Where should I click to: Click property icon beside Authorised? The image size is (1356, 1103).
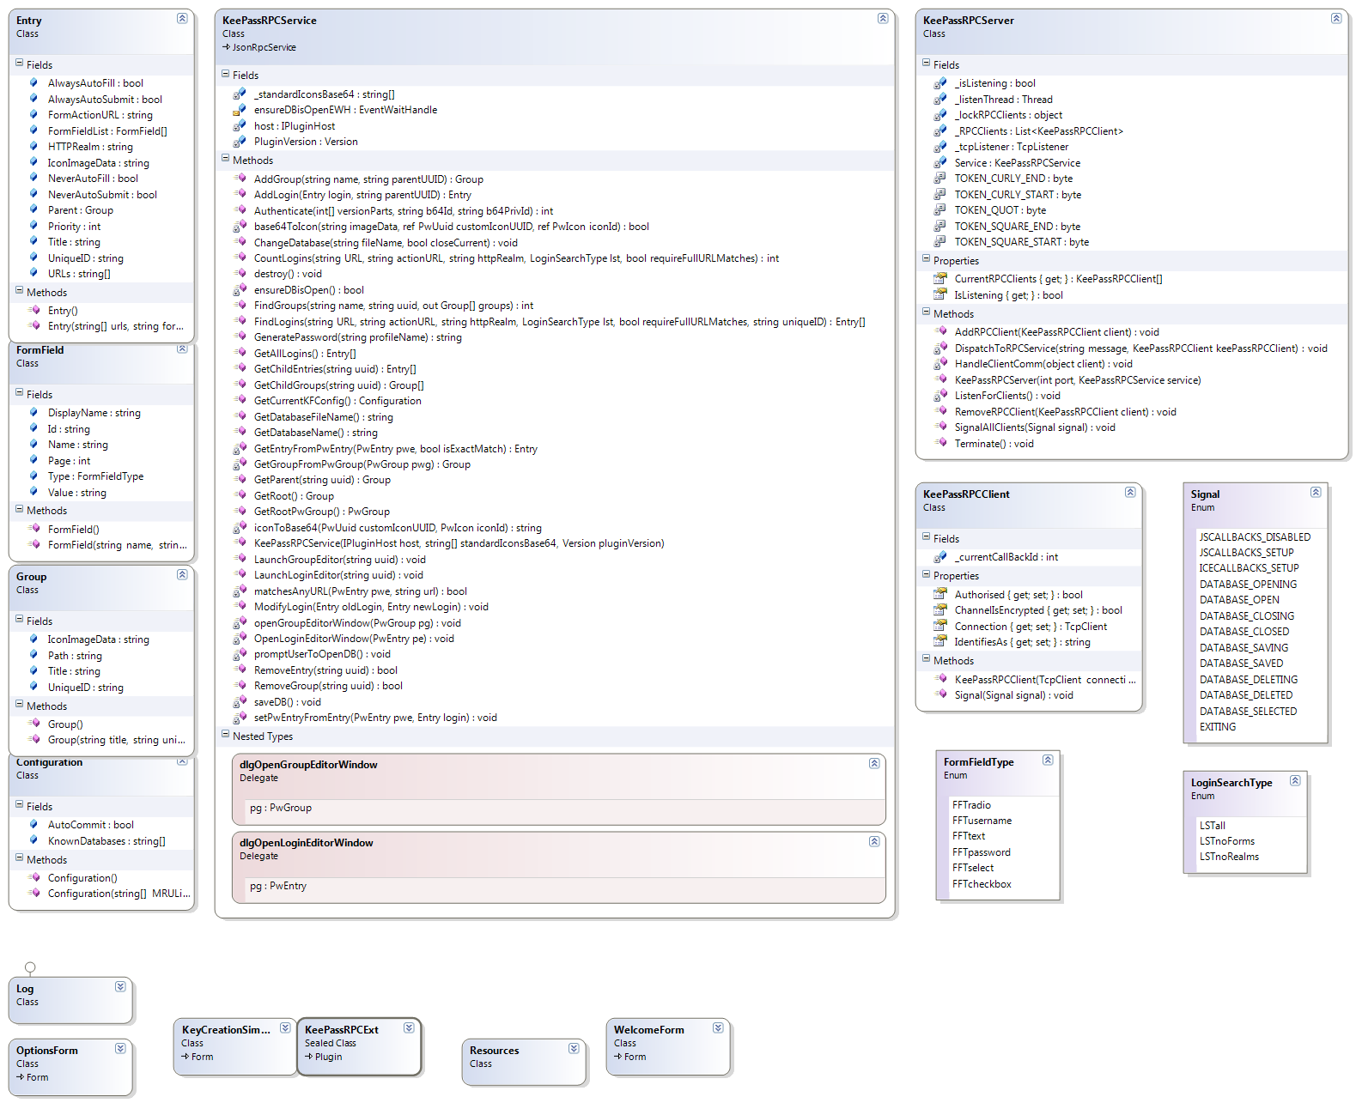point(940,595)
